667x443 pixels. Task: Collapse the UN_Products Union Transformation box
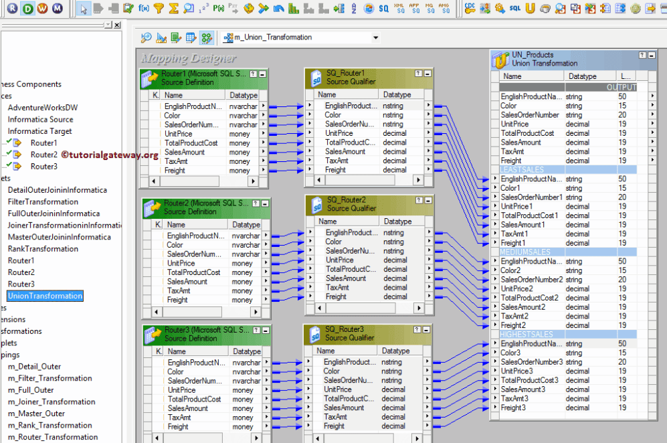653,55
